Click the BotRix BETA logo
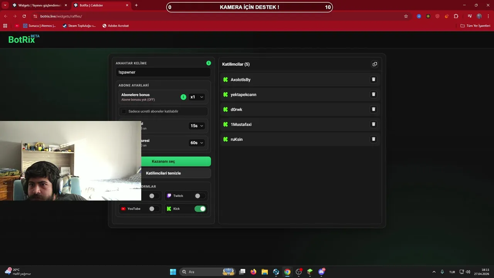This screenshot has width=494, height=278. coord(24,39)
